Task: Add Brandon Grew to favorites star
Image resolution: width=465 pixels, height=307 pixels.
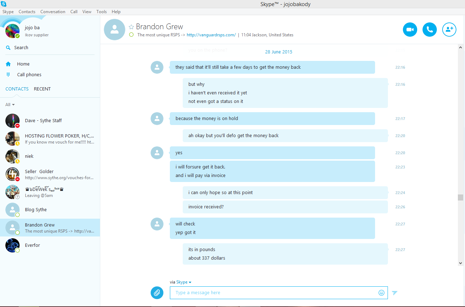Action: coord(131,27)
